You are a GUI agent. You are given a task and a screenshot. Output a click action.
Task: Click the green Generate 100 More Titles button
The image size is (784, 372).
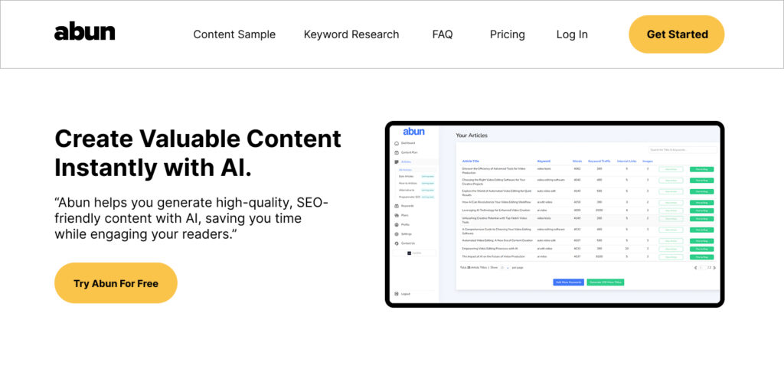pos(606,282)
